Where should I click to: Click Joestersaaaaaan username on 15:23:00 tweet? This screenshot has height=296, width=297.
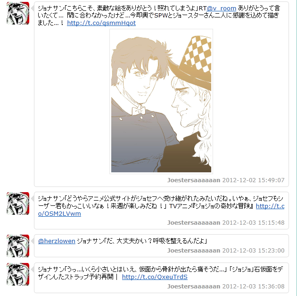point(194,251)
